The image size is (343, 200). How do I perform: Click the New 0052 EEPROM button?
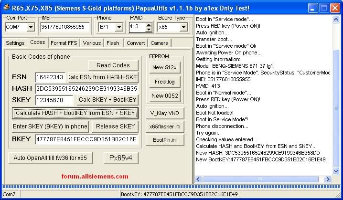[x=165, y=96]
